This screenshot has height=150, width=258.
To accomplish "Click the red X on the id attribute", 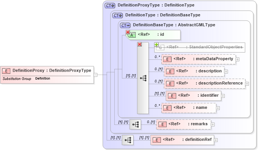I will [128, 32].
